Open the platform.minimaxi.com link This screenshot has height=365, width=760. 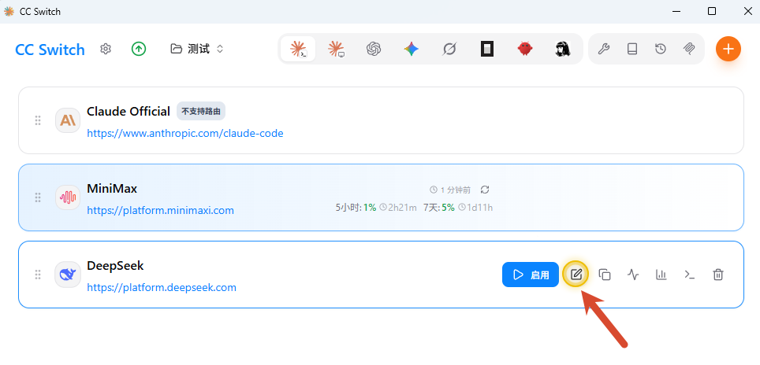coord(160,210)
